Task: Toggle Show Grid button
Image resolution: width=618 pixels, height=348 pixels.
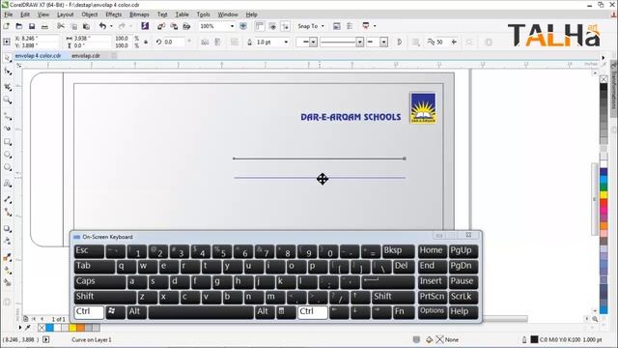Action: 272,26
